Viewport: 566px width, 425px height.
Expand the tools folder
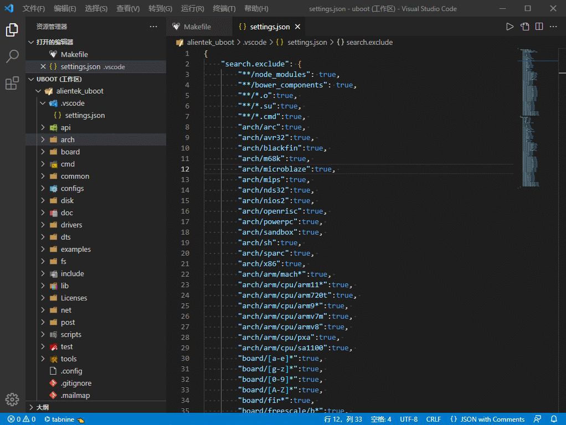(x=43, y=359)
